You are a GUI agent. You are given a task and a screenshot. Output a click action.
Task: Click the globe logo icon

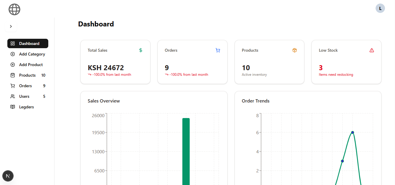coord(14,9)
